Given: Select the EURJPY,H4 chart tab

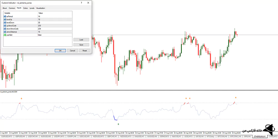Looking at the screenshot, I should tap(72, 136).
